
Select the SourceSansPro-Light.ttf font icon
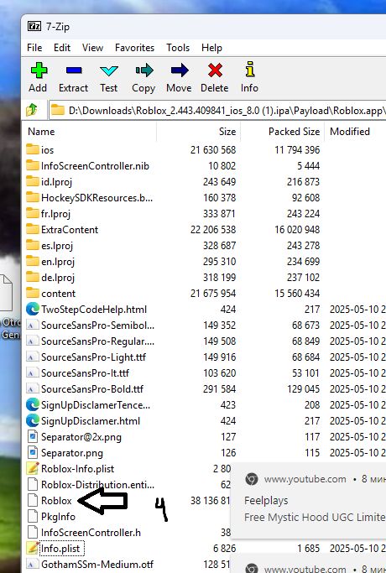(x=33, y=357)
